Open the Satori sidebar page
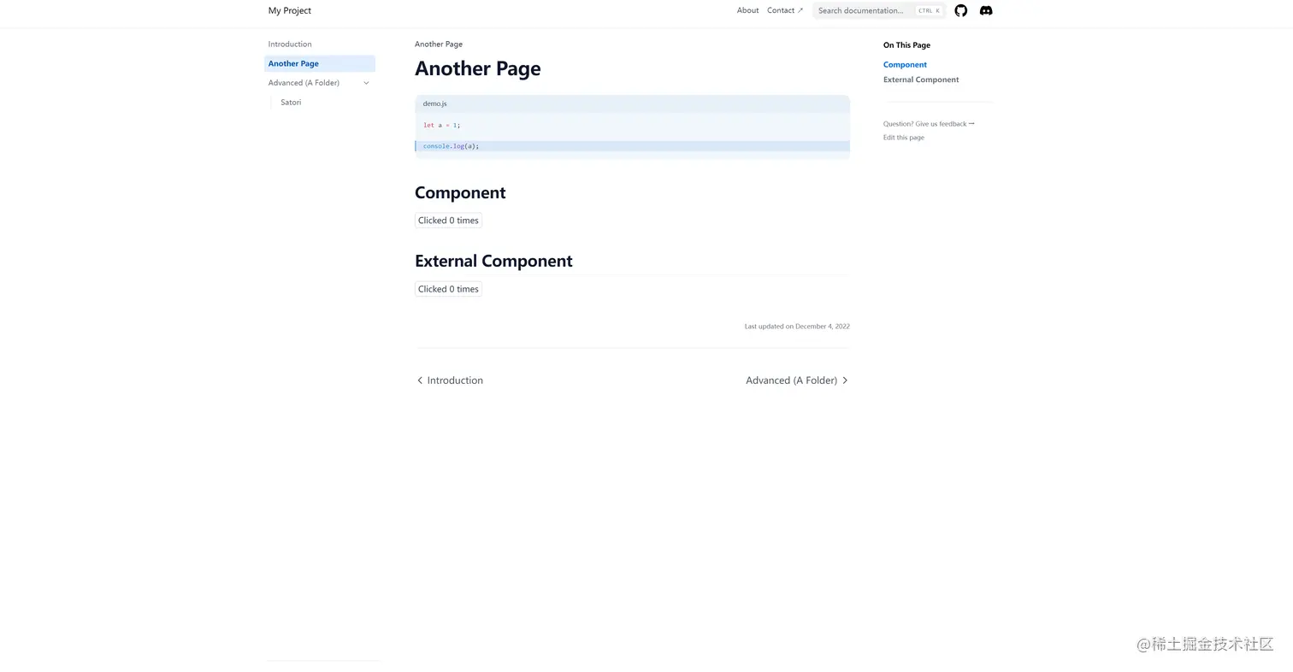1293x672 pixels. point(291,102)
